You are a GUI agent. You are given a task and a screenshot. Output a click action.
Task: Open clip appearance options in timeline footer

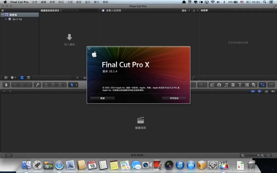point(269,155)
